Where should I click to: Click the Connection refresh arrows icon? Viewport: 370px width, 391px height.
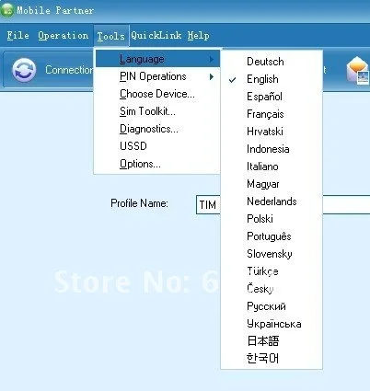pyautogui.click(x=24, y=70)
